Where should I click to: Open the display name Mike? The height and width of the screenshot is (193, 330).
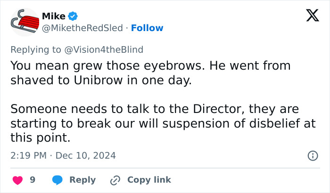click(54, 16)
